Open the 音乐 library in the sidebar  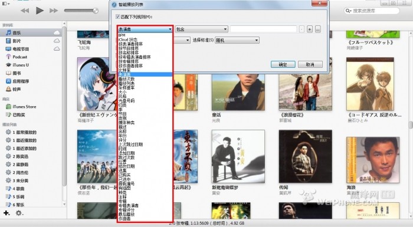point(17,32)
